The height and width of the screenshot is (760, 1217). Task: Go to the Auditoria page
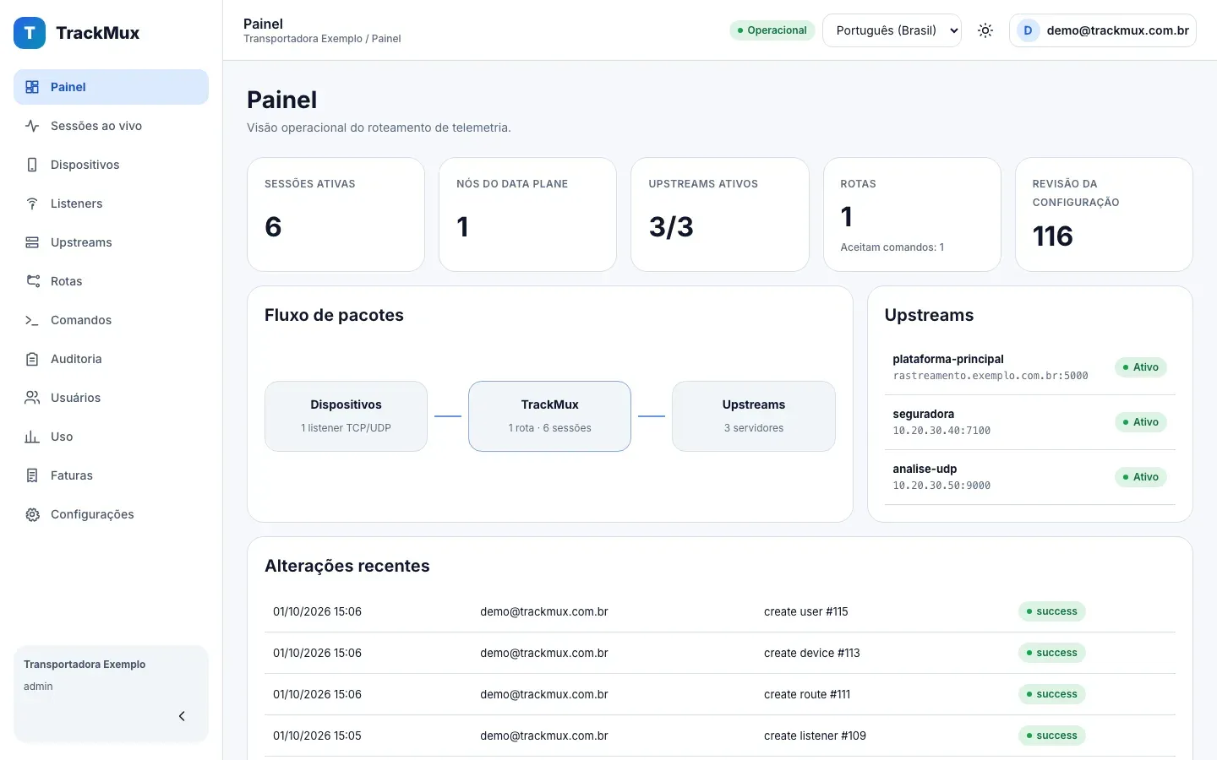point(111,359)
